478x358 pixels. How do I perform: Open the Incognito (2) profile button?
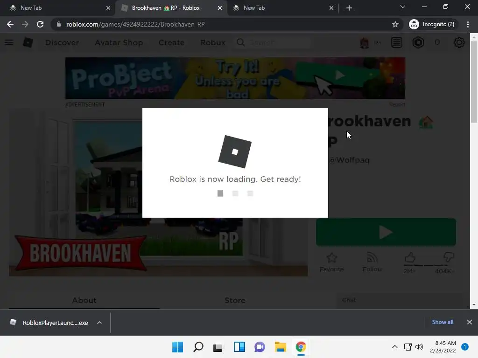click(x=433, y=24)
